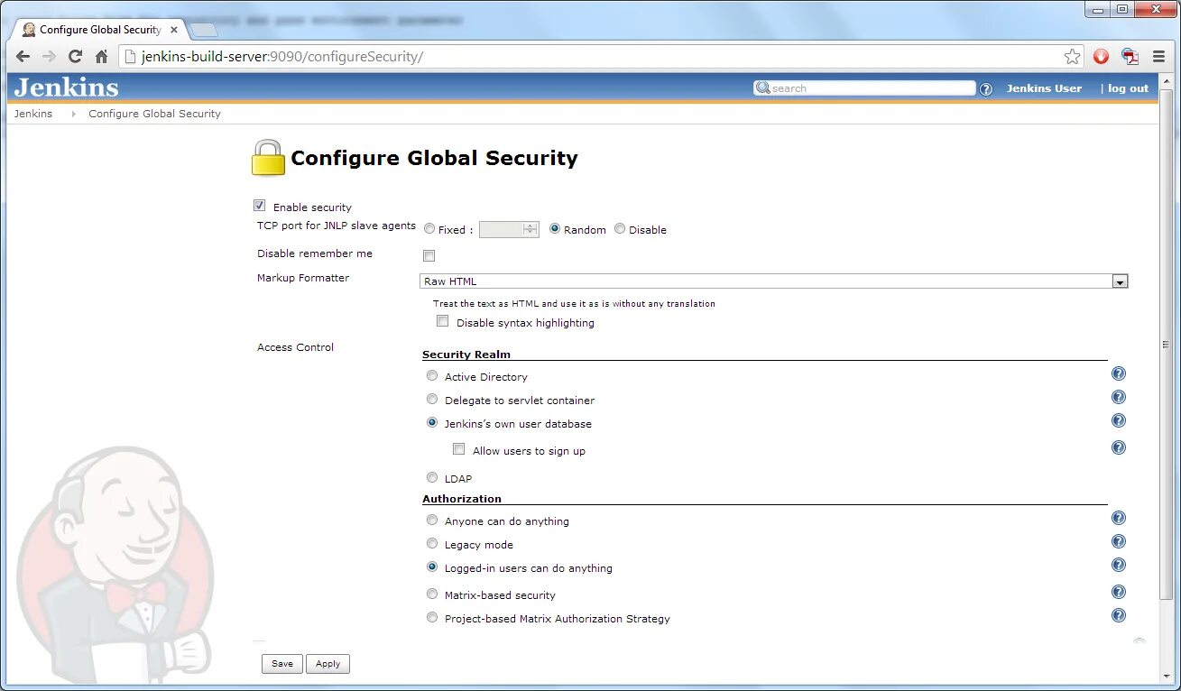Click the Jenkins breadcrumb link
The width and height of the screenshot is (1181, 691).
[33, 114]
